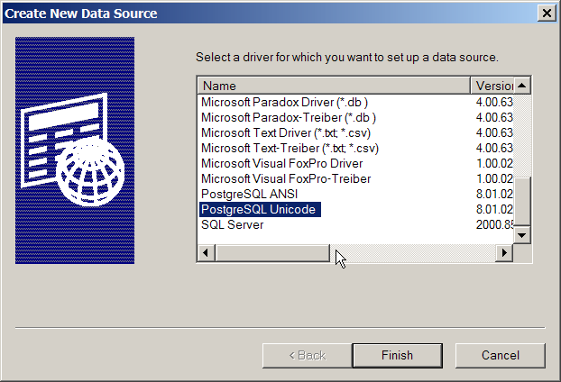Click the Version column header

(492, 86)
